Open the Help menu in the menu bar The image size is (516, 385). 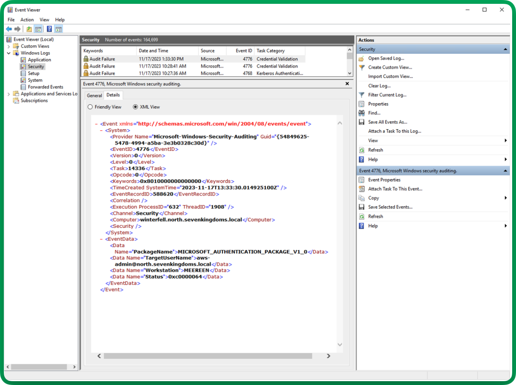click(60, 20)
